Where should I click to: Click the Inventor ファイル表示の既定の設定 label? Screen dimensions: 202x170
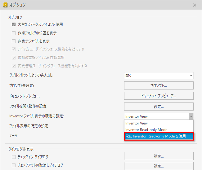pyautogui.click(x=37, y=116)
